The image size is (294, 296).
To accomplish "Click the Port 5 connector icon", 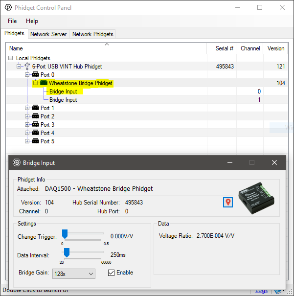I will (35, 141).
